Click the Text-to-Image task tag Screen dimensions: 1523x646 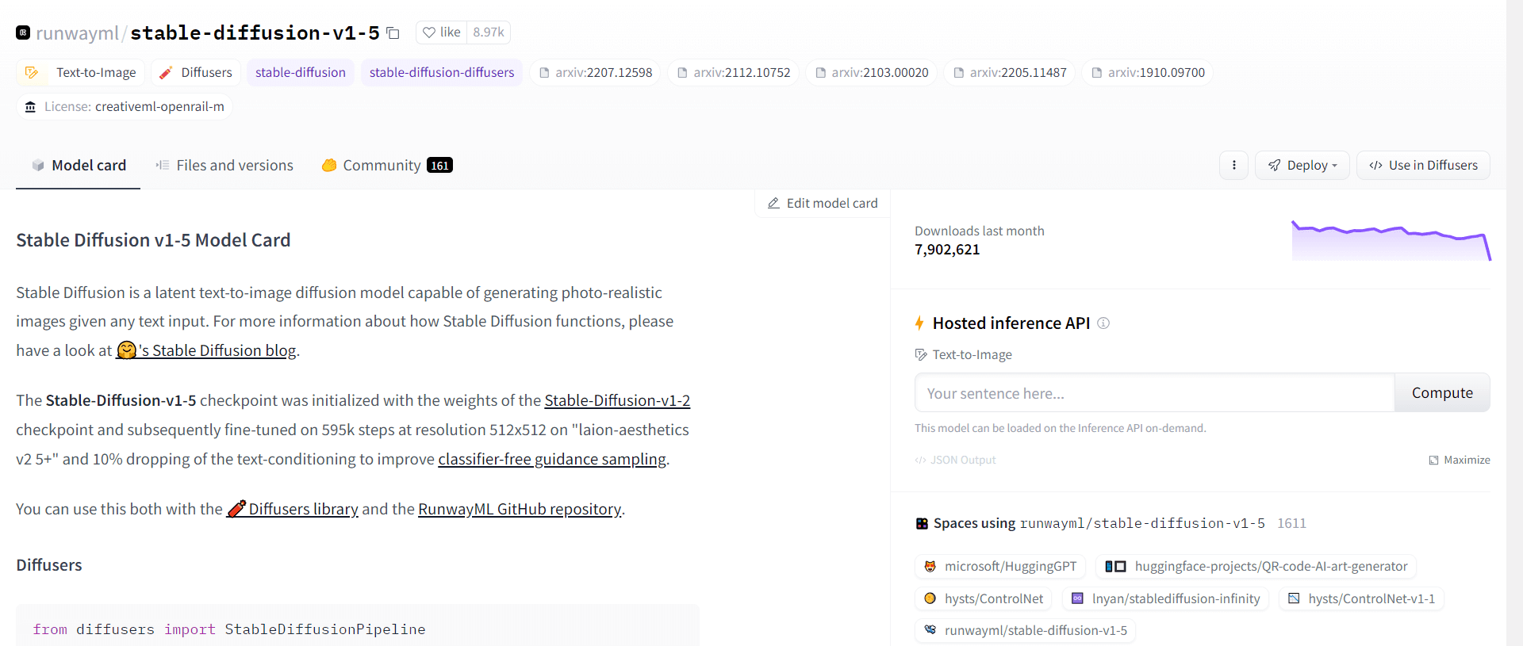[x=81, y=72]
